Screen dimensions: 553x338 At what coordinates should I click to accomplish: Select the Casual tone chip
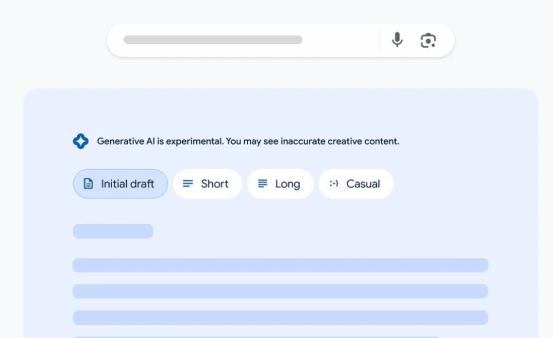[356, 184]
